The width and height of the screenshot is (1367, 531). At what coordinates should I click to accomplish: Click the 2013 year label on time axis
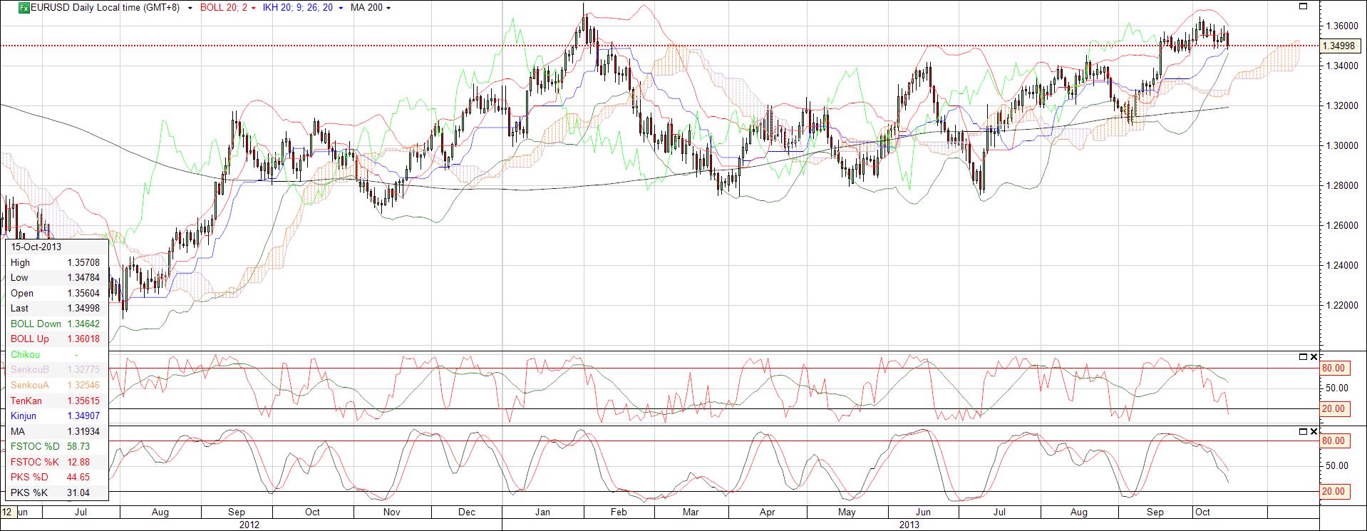[909, 525]
